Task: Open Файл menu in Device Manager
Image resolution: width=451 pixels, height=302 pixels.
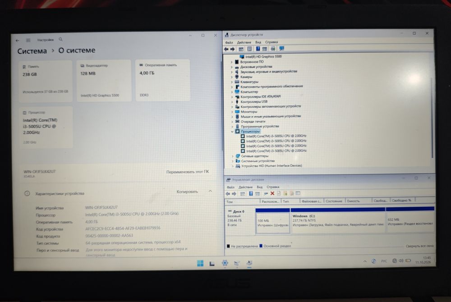Action: 229,42
